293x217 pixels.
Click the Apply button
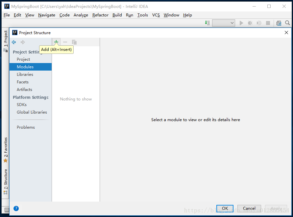pyautogui.click(x=276, y=208)
